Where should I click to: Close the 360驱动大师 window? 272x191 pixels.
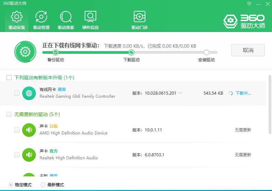(x=268, y=4)
